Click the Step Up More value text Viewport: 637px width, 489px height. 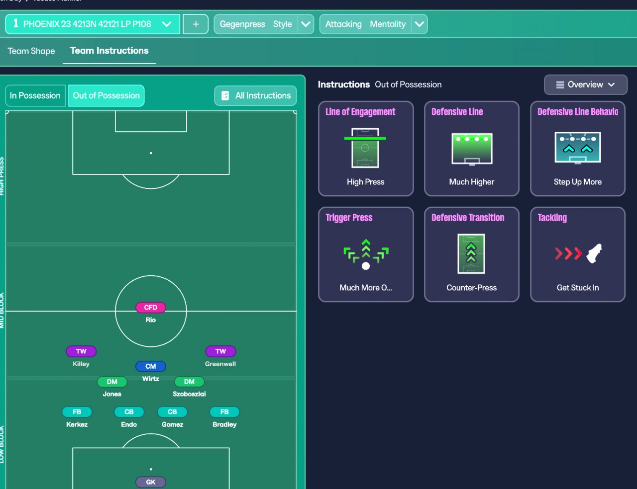pyautogui.click(x=578, y=182)
